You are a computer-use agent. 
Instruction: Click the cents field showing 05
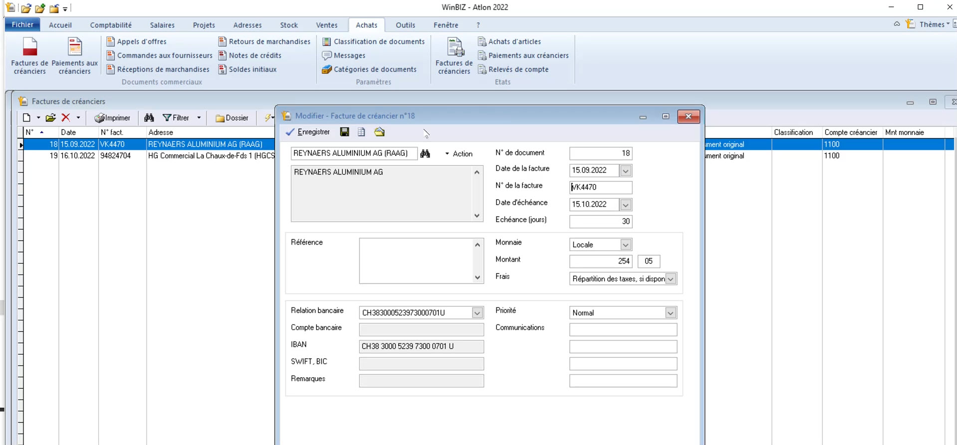tap(649, 261)
